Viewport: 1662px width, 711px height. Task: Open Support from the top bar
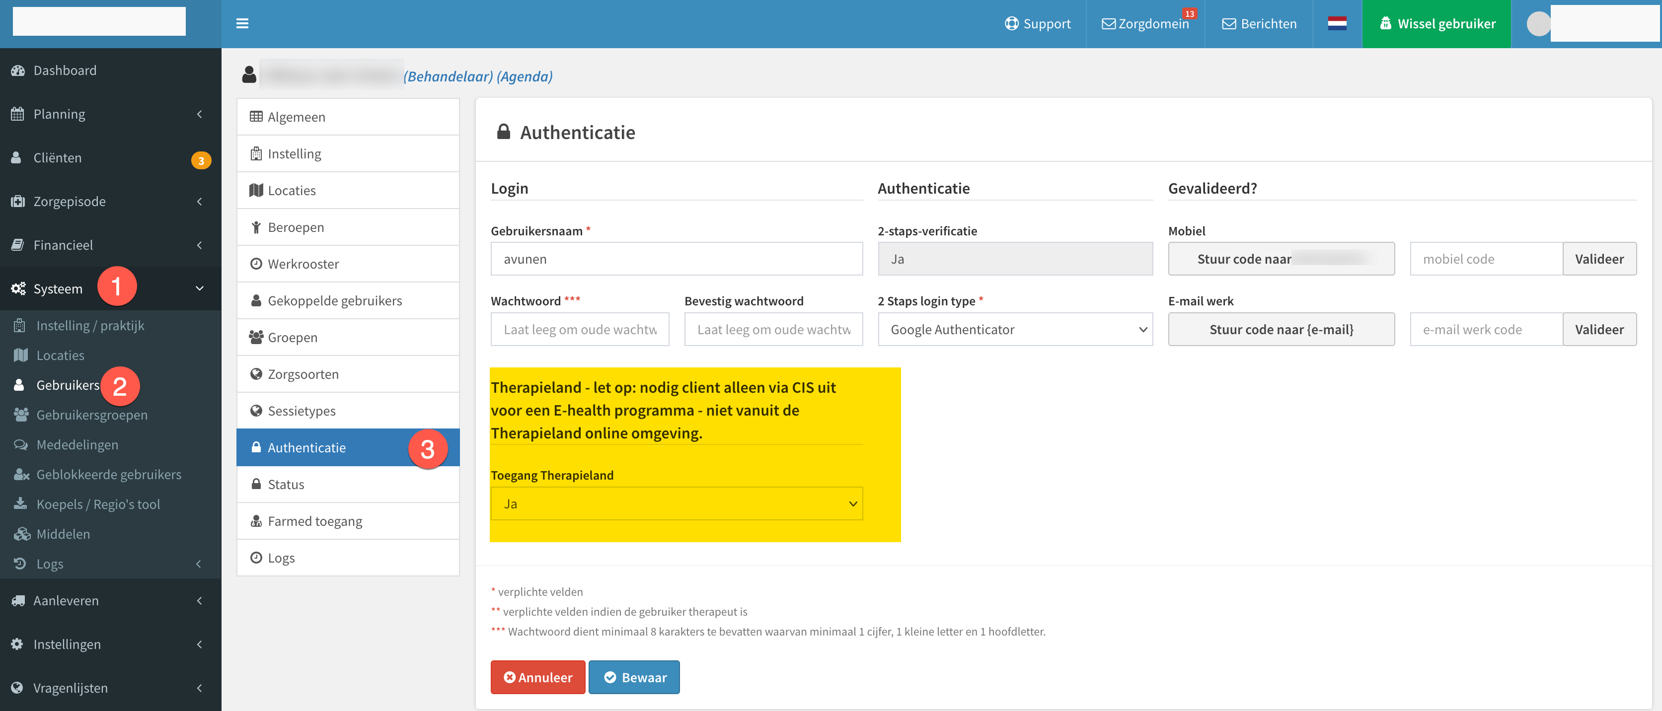tap(1038, 24)
